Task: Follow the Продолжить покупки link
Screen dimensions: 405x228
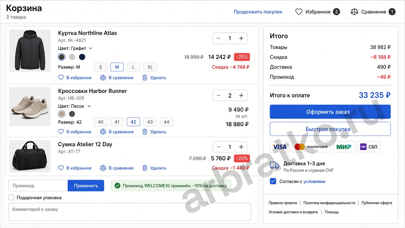Action: [x=258, y=12]
